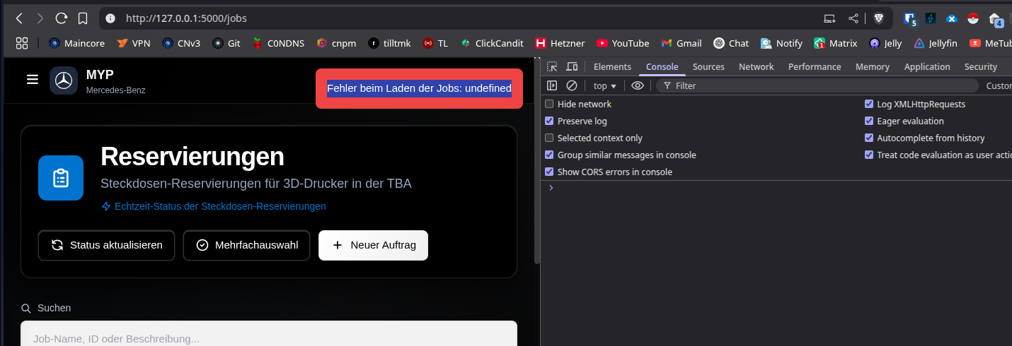Click the Mercedes-Benz logo icon

(x=64, y=80)
